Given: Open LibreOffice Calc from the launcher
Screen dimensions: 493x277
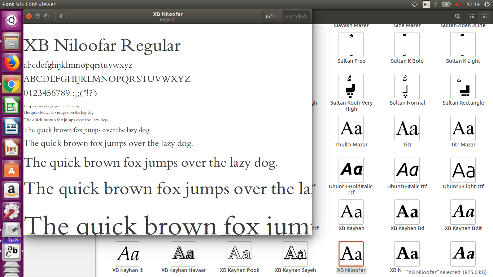Looking at the screenshot, I should point(12,106).
